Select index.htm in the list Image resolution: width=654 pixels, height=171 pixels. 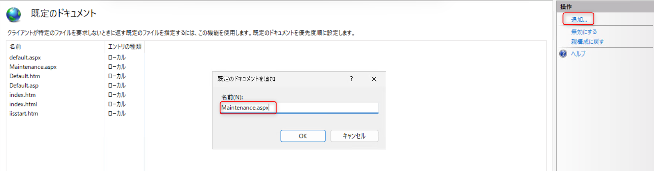[x=23, y=95]
